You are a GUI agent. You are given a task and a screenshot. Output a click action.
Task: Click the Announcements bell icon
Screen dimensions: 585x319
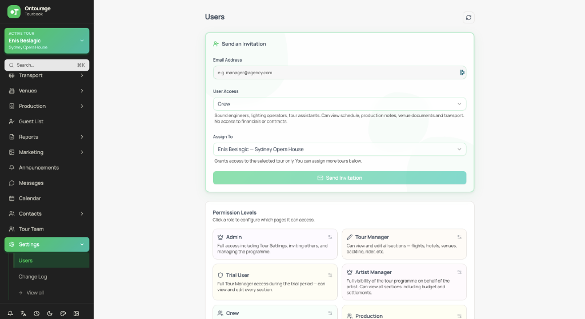[x=11, y=168]
